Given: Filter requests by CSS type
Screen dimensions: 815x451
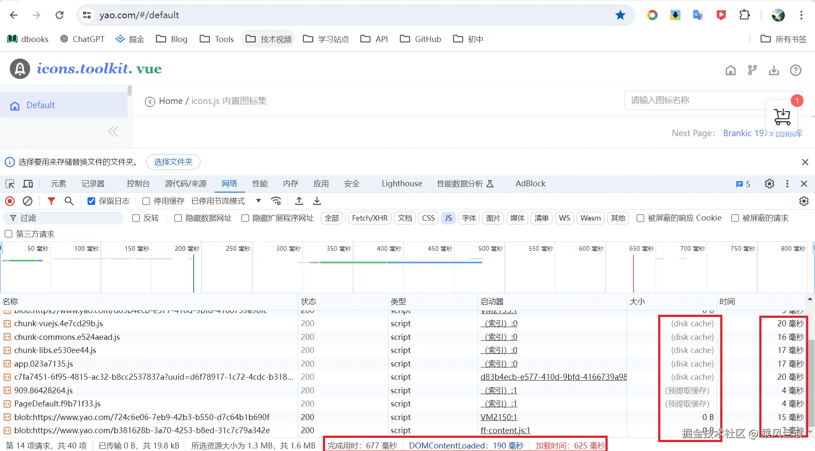Looking at the screenshot, I should click(428, 218).
